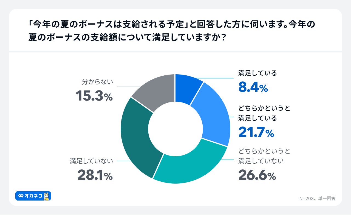Click the 満足していない label on left
The height and width of the screenshot is (215, 351).
(x=91, y=161)
